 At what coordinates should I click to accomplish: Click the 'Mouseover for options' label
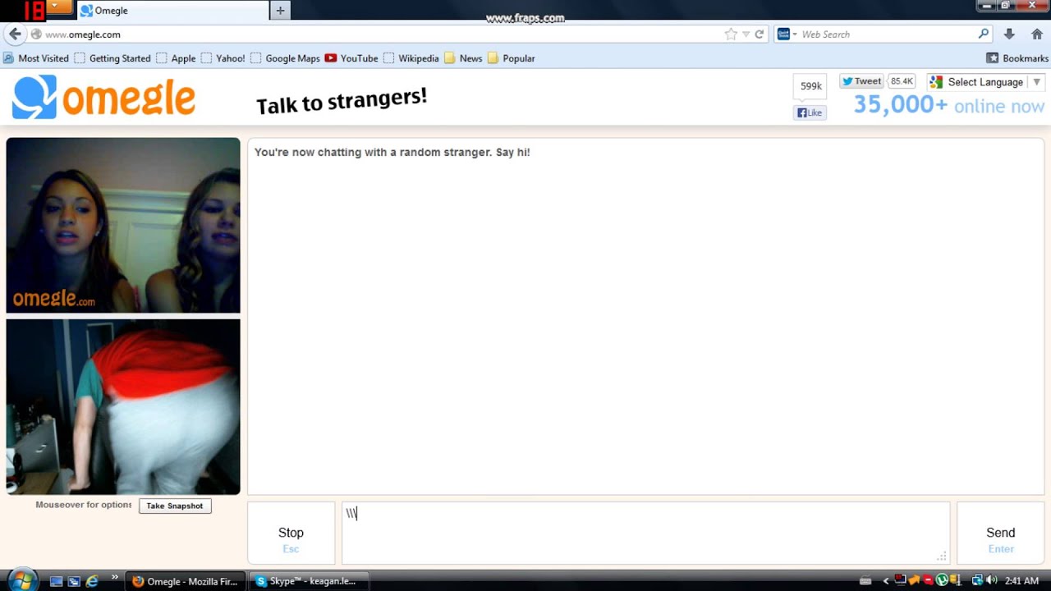pyautogui.click(x=84, y=505)
